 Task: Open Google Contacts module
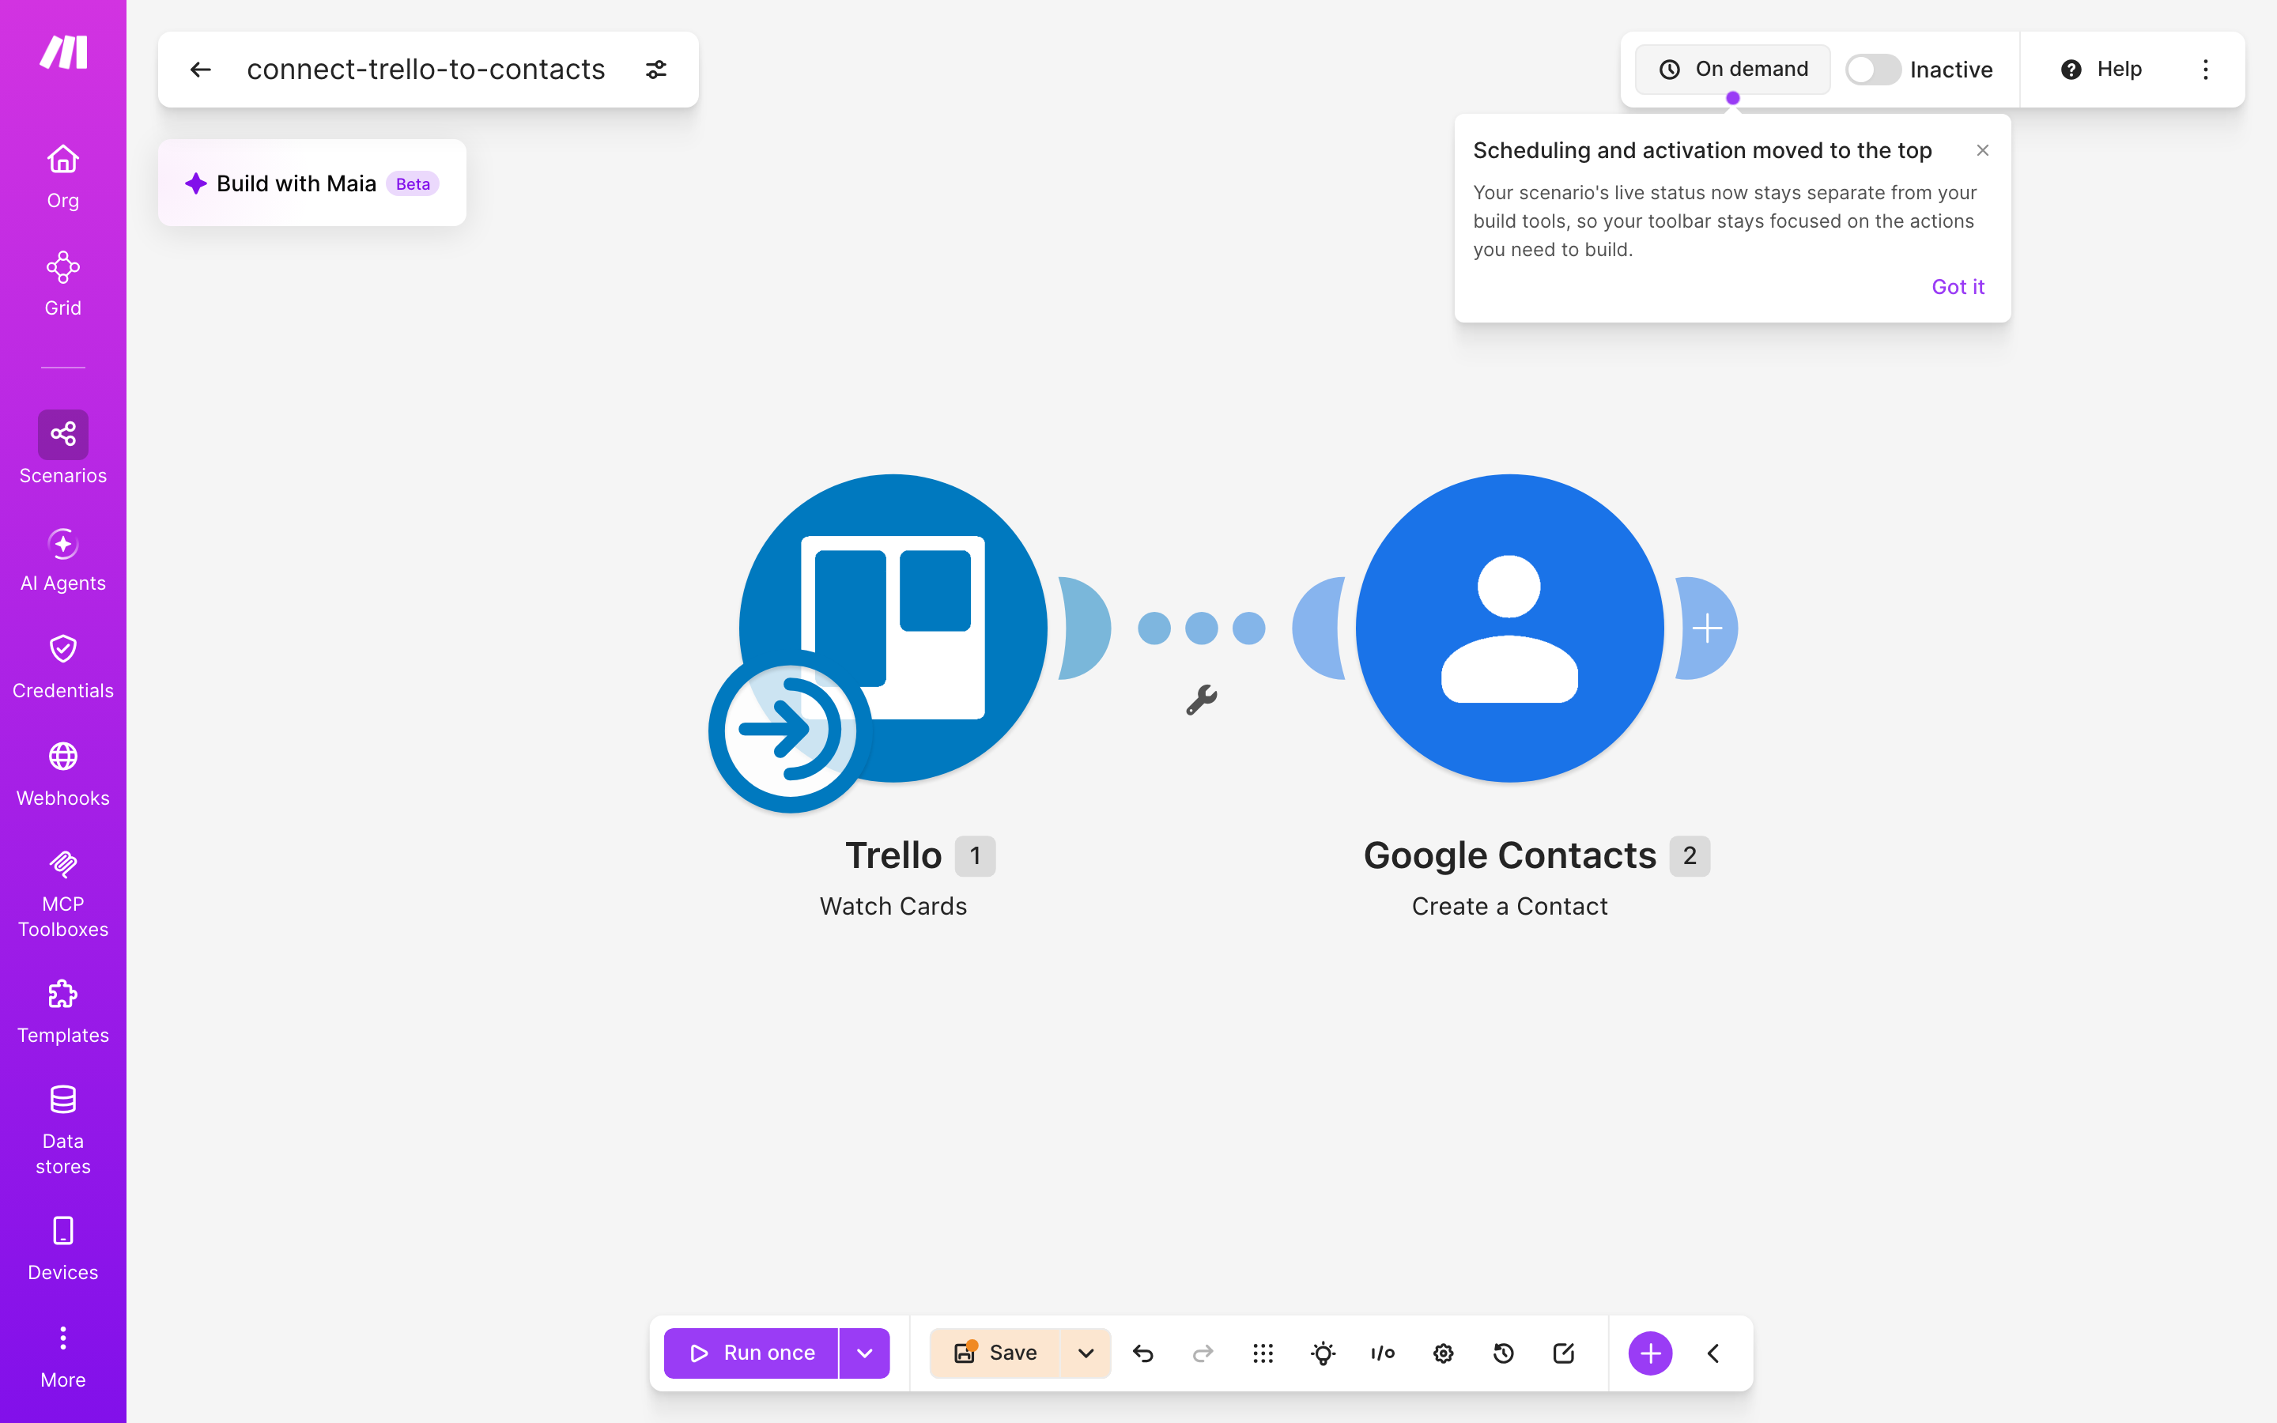point(1509,628)
